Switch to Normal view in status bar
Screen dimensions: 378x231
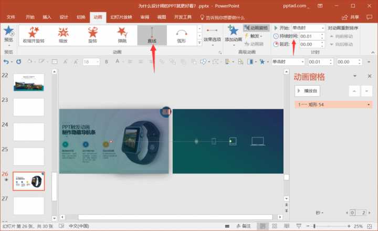coord(262,226)
